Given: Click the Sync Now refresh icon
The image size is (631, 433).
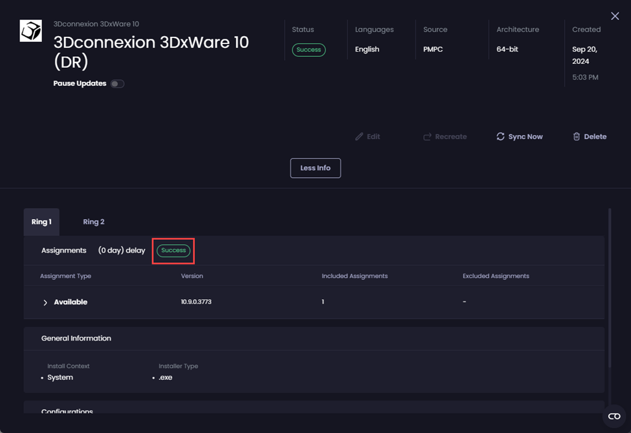Looking at the screenshot, I should pyautogui.click(x=500, y=136).
